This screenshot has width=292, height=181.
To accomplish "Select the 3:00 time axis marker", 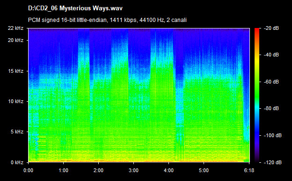I will click(x=133, y=170).
